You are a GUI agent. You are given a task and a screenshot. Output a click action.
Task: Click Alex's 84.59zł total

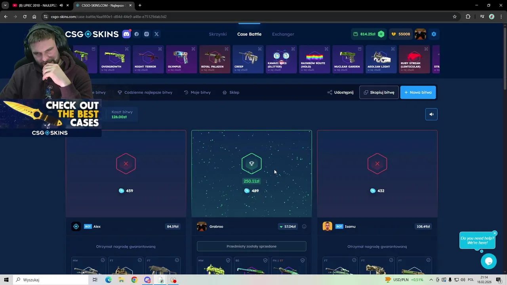tap(173, 226)
